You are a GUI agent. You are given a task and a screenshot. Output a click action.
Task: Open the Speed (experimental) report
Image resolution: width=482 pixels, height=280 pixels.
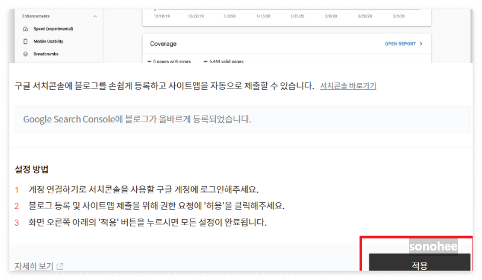point(53,29)
